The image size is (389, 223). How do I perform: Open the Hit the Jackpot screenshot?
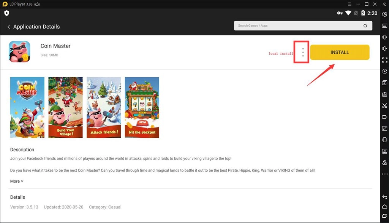pyautogui.click(x=142, y=107)
